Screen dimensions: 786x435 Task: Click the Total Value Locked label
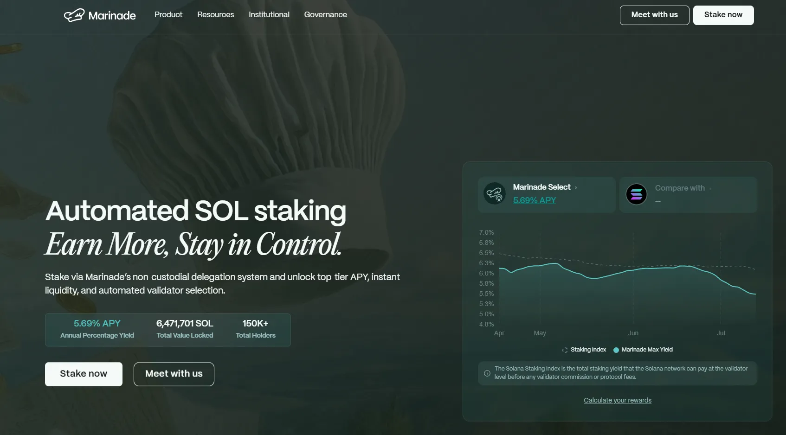pyautogui.click(x=185, y=335)
